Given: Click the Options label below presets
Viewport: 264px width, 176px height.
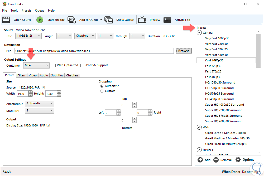Looking at the screenshot, I should tap(248, 160).
